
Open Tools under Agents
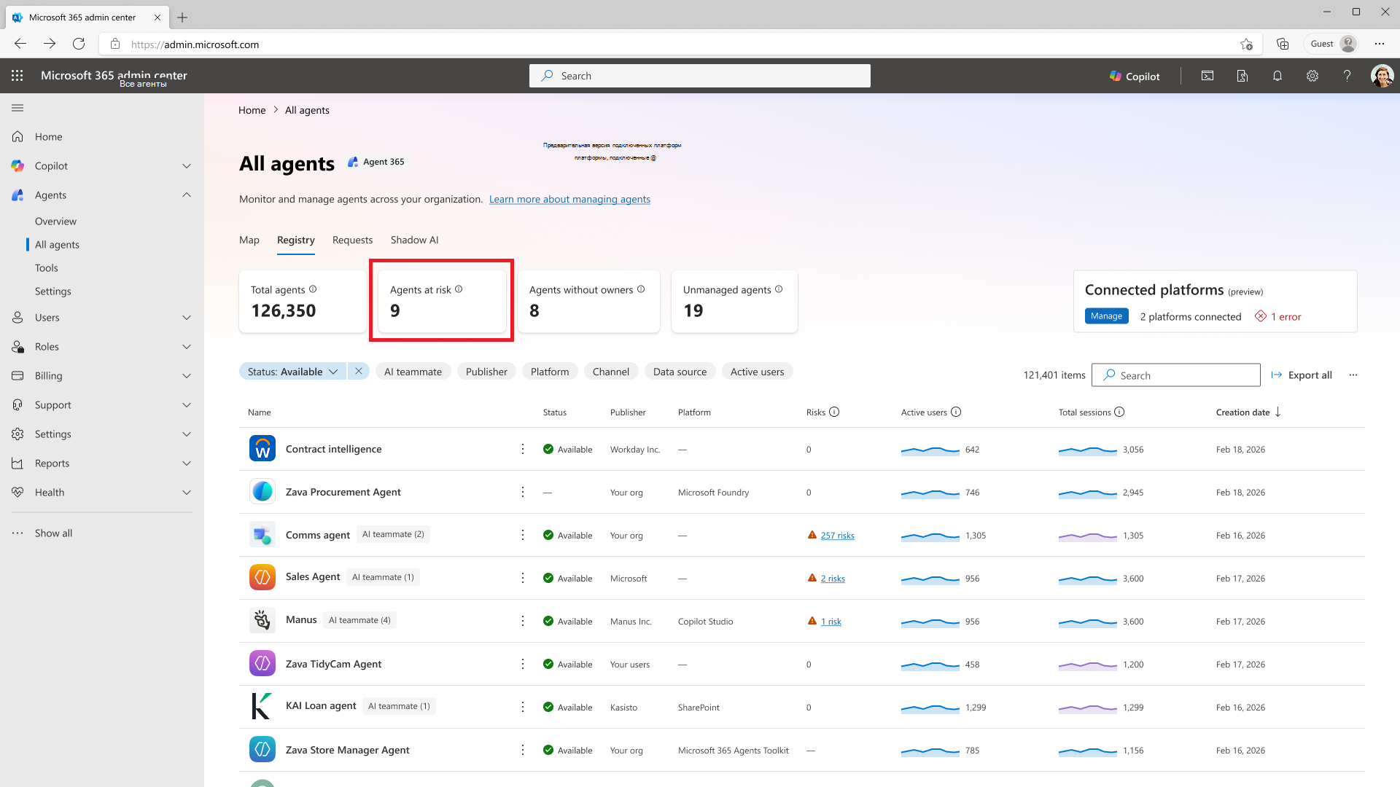pyautogui.click(x=47, y=268)
